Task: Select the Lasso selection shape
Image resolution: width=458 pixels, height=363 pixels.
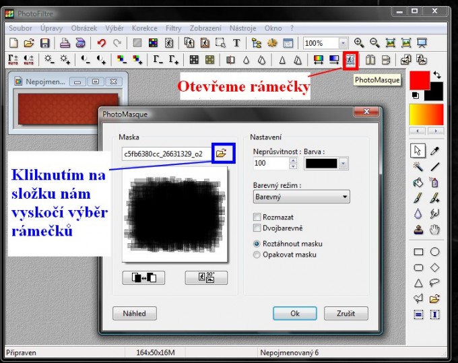Action: click(x=434, y=283)
